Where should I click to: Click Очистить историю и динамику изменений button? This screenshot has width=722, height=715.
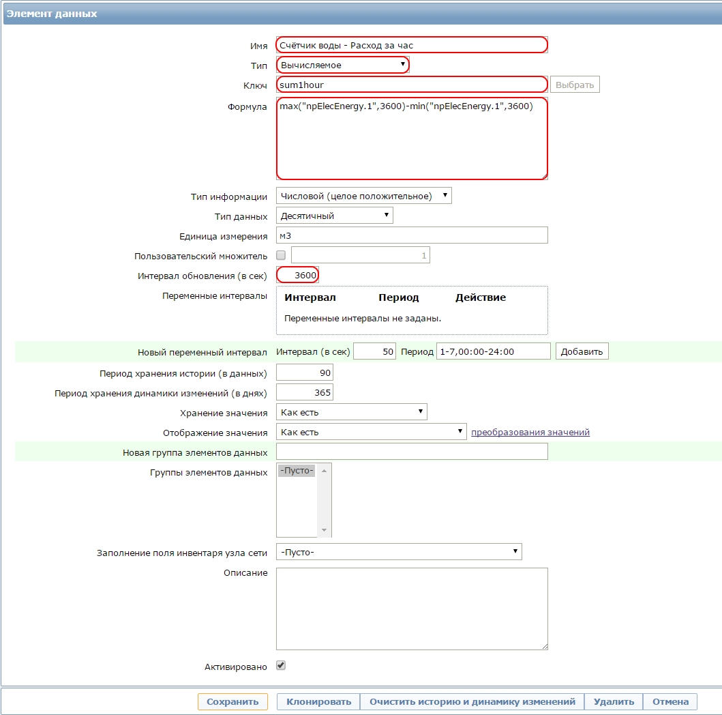click(x=472, y=701)
